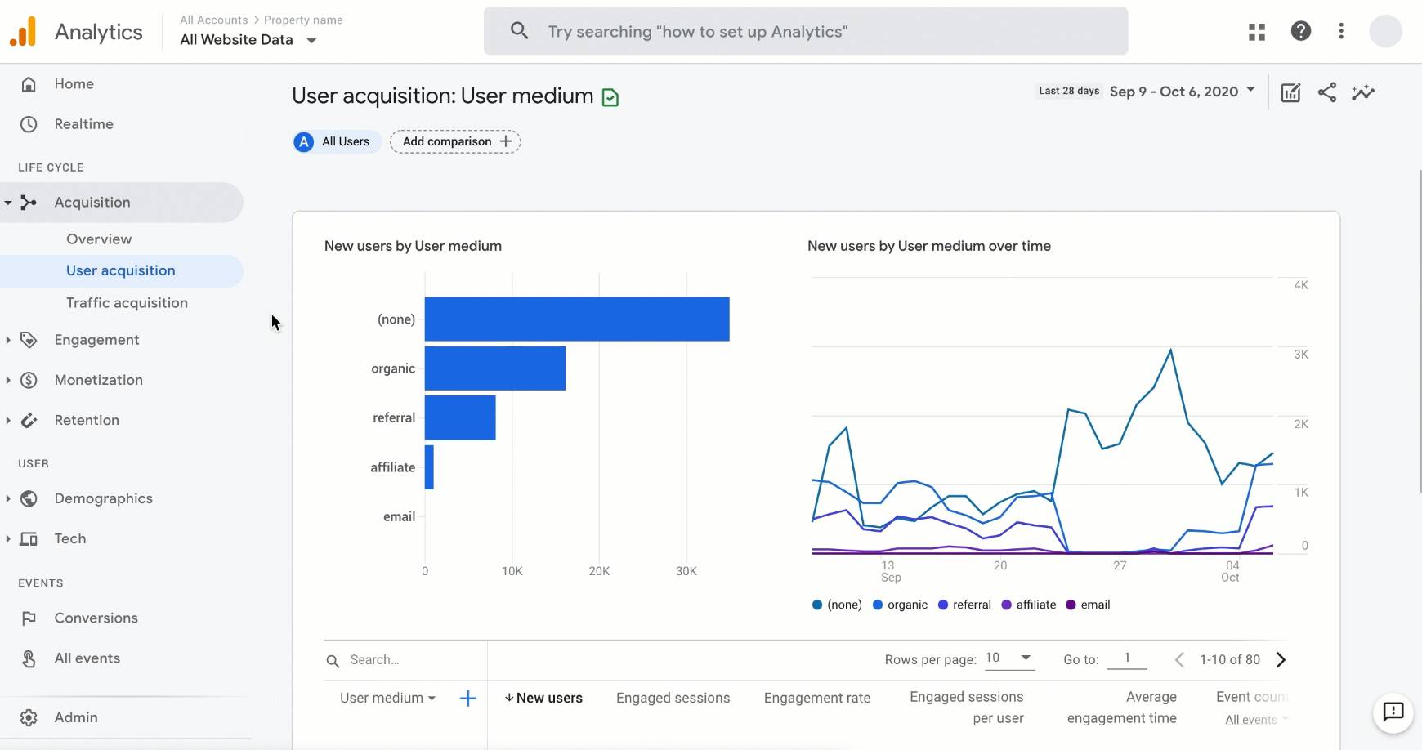1422x750 pixels.
Task: Click Add comparison
Action: 454,141
